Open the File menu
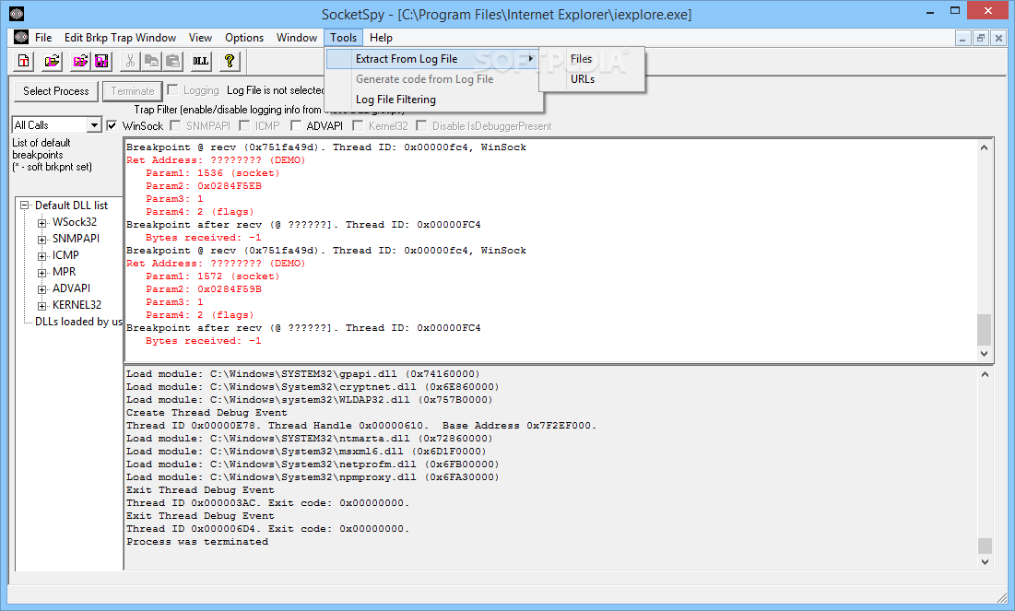1015x611 pixels. (x=43, y=38)
